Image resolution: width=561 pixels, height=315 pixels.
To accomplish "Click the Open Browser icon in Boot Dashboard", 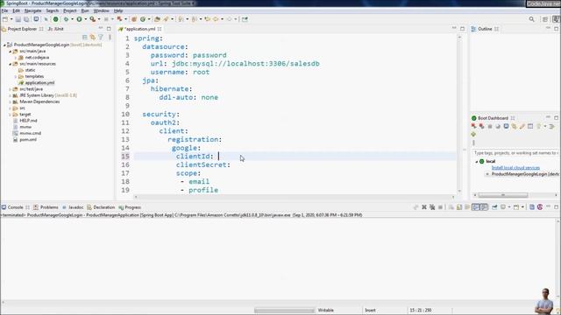I will [498, 126].
